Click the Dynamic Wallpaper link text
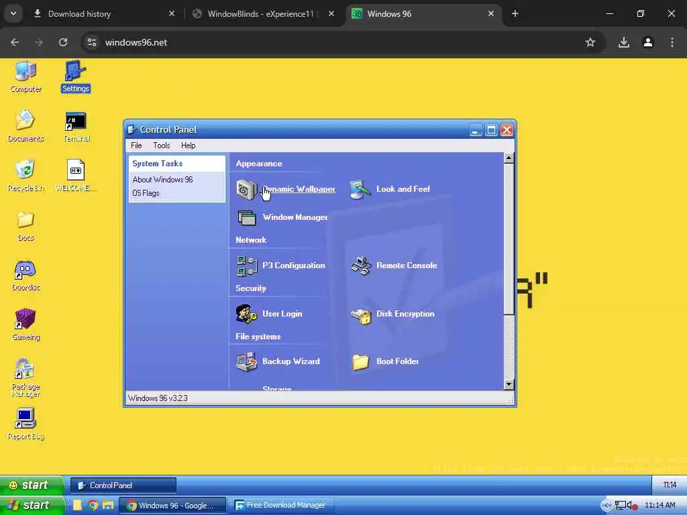This screenshot has width=687, height=515. pos(299,189)
